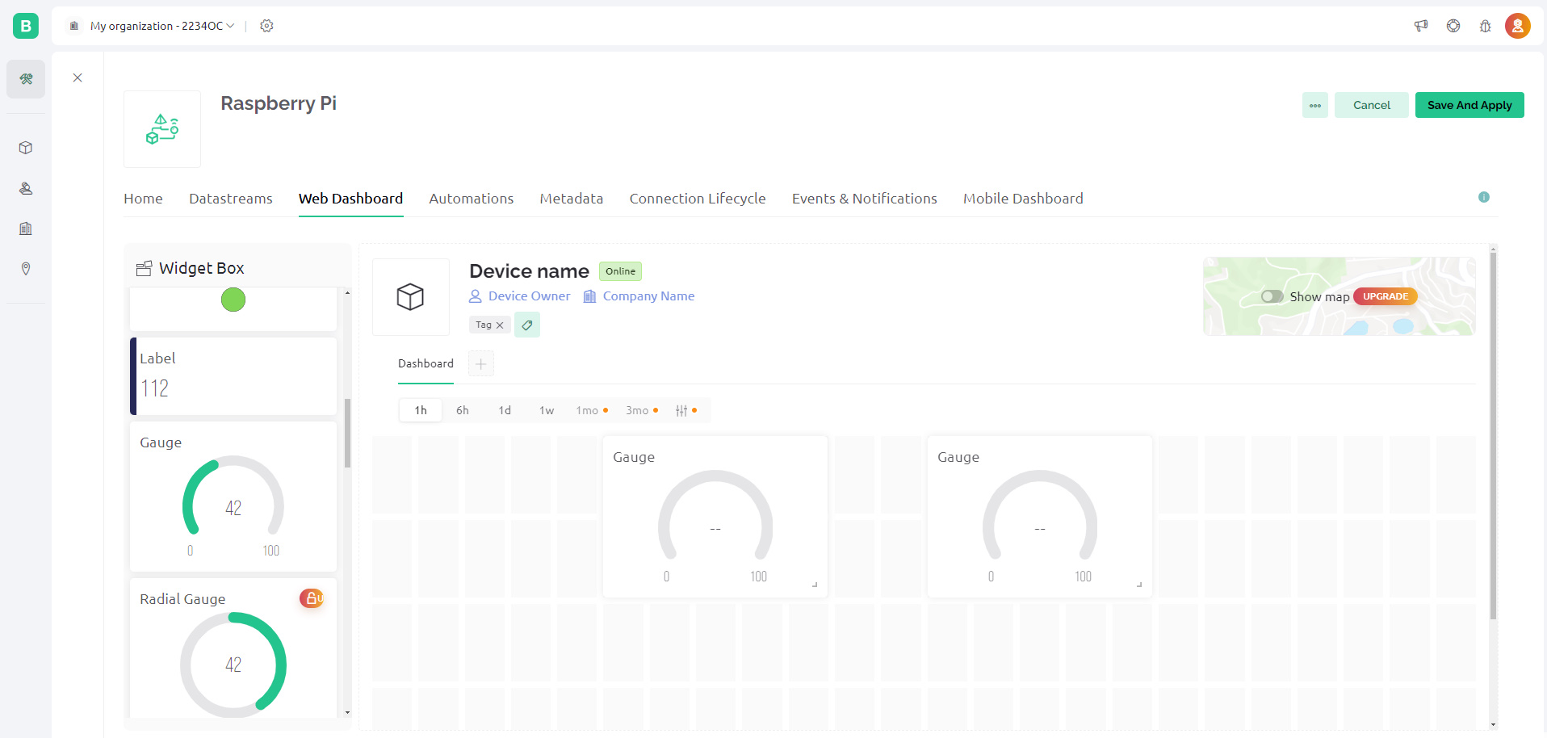Open the help lifebuoy icon

(1453, 26)
